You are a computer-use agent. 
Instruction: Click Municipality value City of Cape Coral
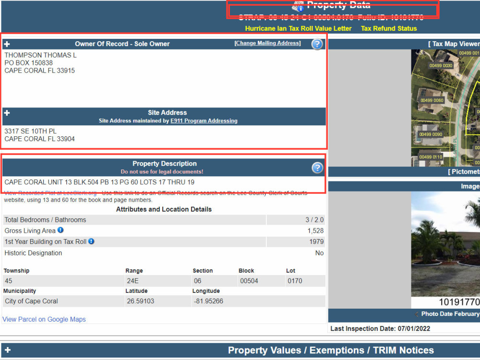pyautogui.click(x=31, y=301)
